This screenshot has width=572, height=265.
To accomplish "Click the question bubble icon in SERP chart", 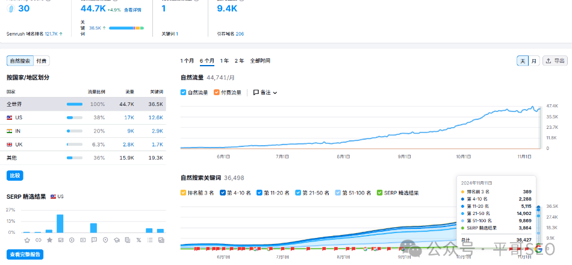I will pyautogui.click(x=94, y=240).
